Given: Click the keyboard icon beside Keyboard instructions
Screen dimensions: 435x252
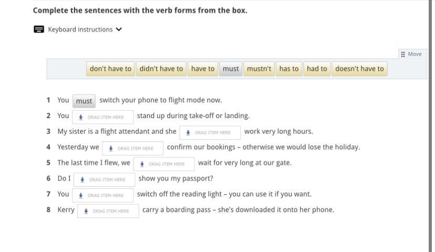Looking at the screenshot, I should (39, 29).
